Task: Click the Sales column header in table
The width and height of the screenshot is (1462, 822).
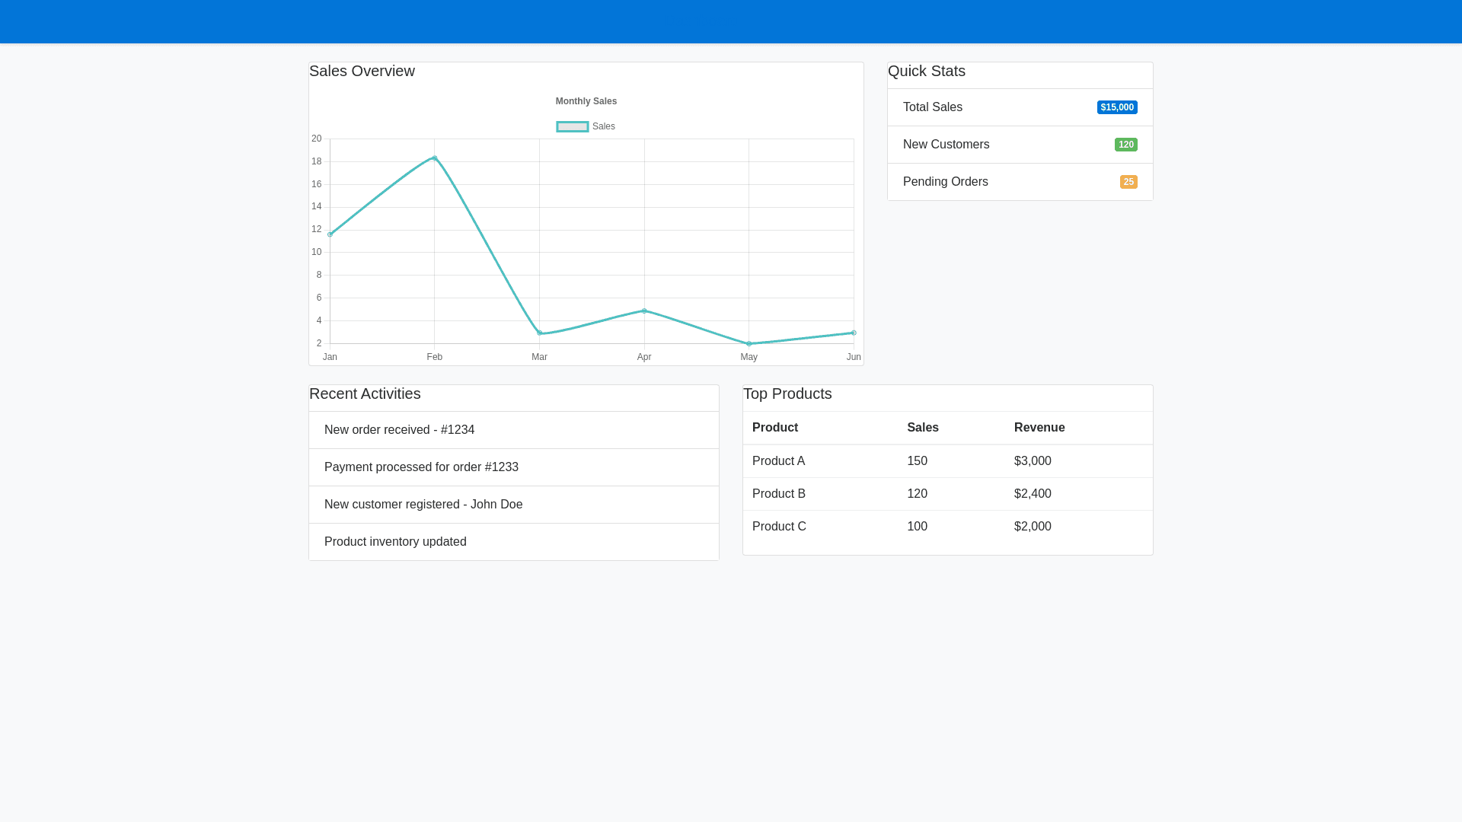Action: coord(923,428)
